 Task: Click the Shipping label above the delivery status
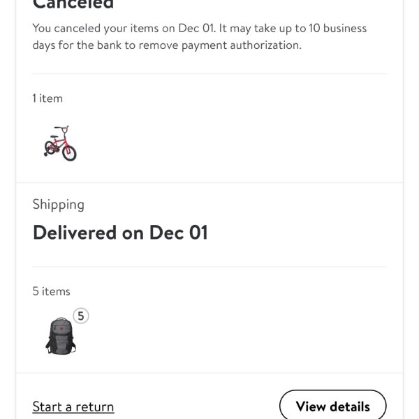(58, 205)
